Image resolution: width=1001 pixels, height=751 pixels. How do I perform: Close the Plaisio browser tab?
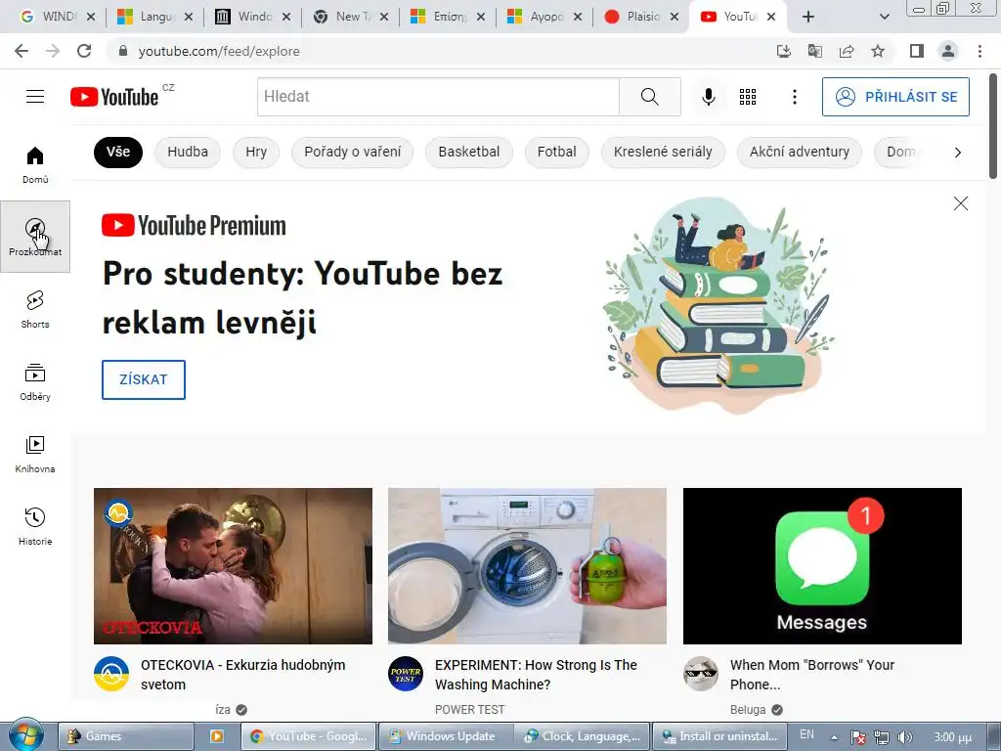point(675,17)
